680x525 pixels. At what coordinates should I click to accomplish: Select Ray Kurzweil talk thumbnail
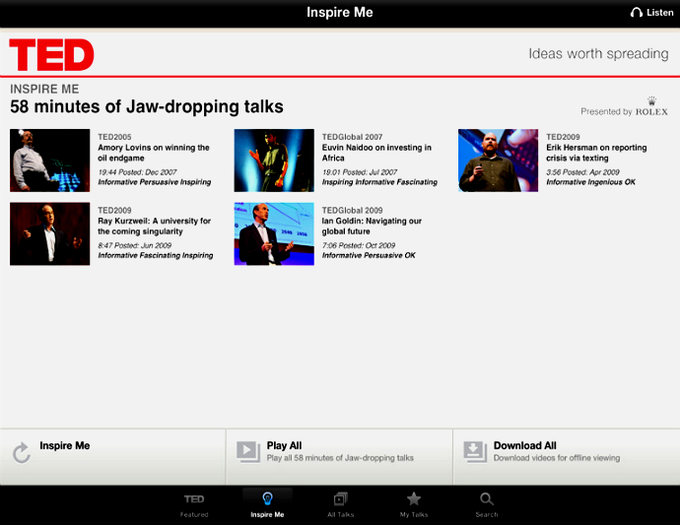point(50,233)
